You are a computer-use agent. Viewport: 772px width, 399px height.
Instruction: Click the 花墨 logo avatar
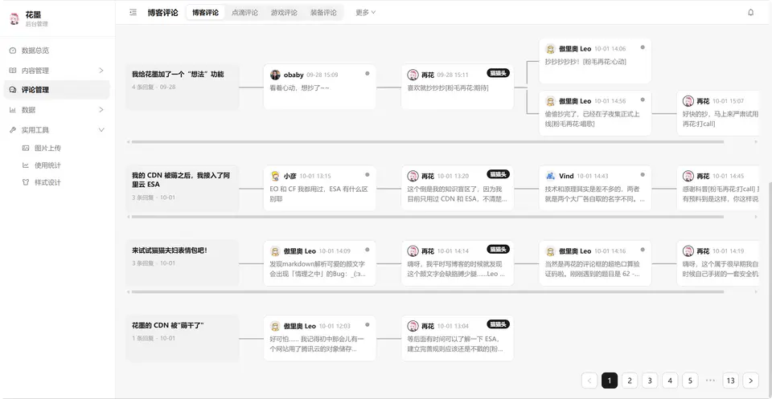(x=14, y=18)
